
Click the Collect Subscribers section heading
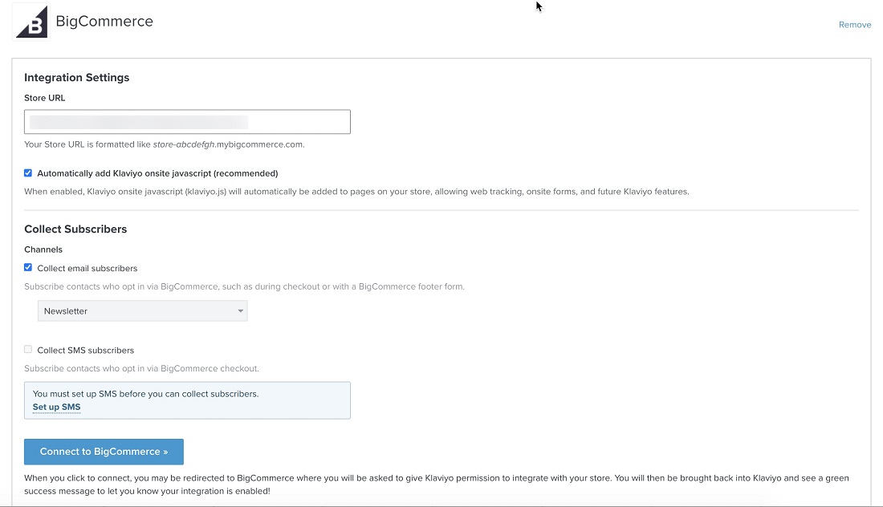[x=75, y=229]
